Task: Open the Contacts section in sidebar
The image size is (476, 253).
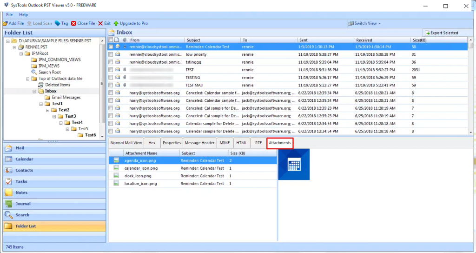Action: pos(55,170)
